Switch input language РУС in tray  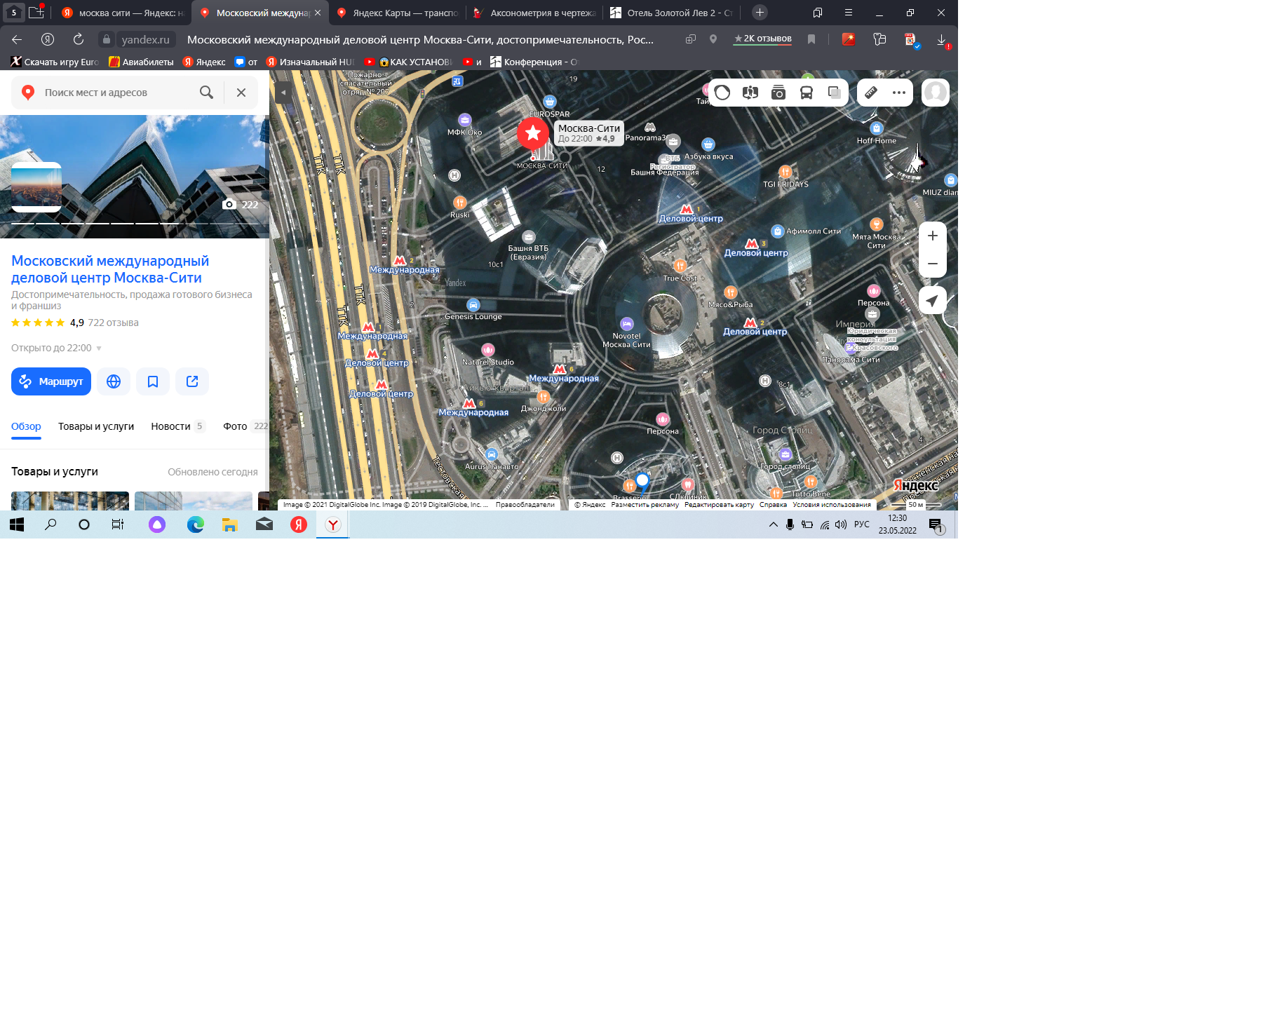click(862, 524)
